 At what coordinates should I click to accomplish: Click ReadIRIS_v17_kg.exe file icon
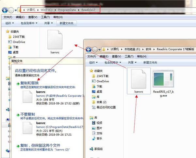point(163,79)
